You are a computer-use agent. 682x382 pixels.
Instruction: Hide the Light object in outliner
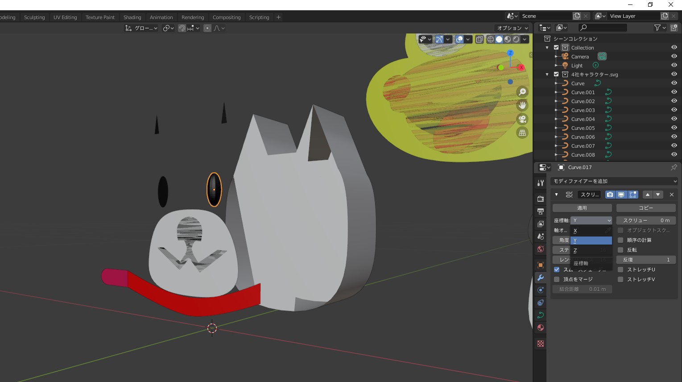point(674,66)
